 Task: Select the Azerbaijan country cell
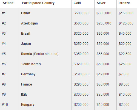click(x=29, y=23)
